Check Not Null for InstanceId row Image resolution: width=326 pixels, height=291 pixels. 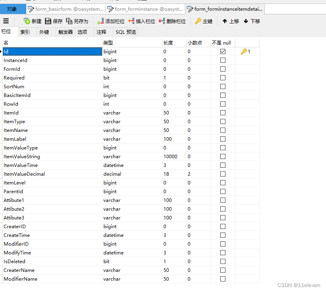223,60
